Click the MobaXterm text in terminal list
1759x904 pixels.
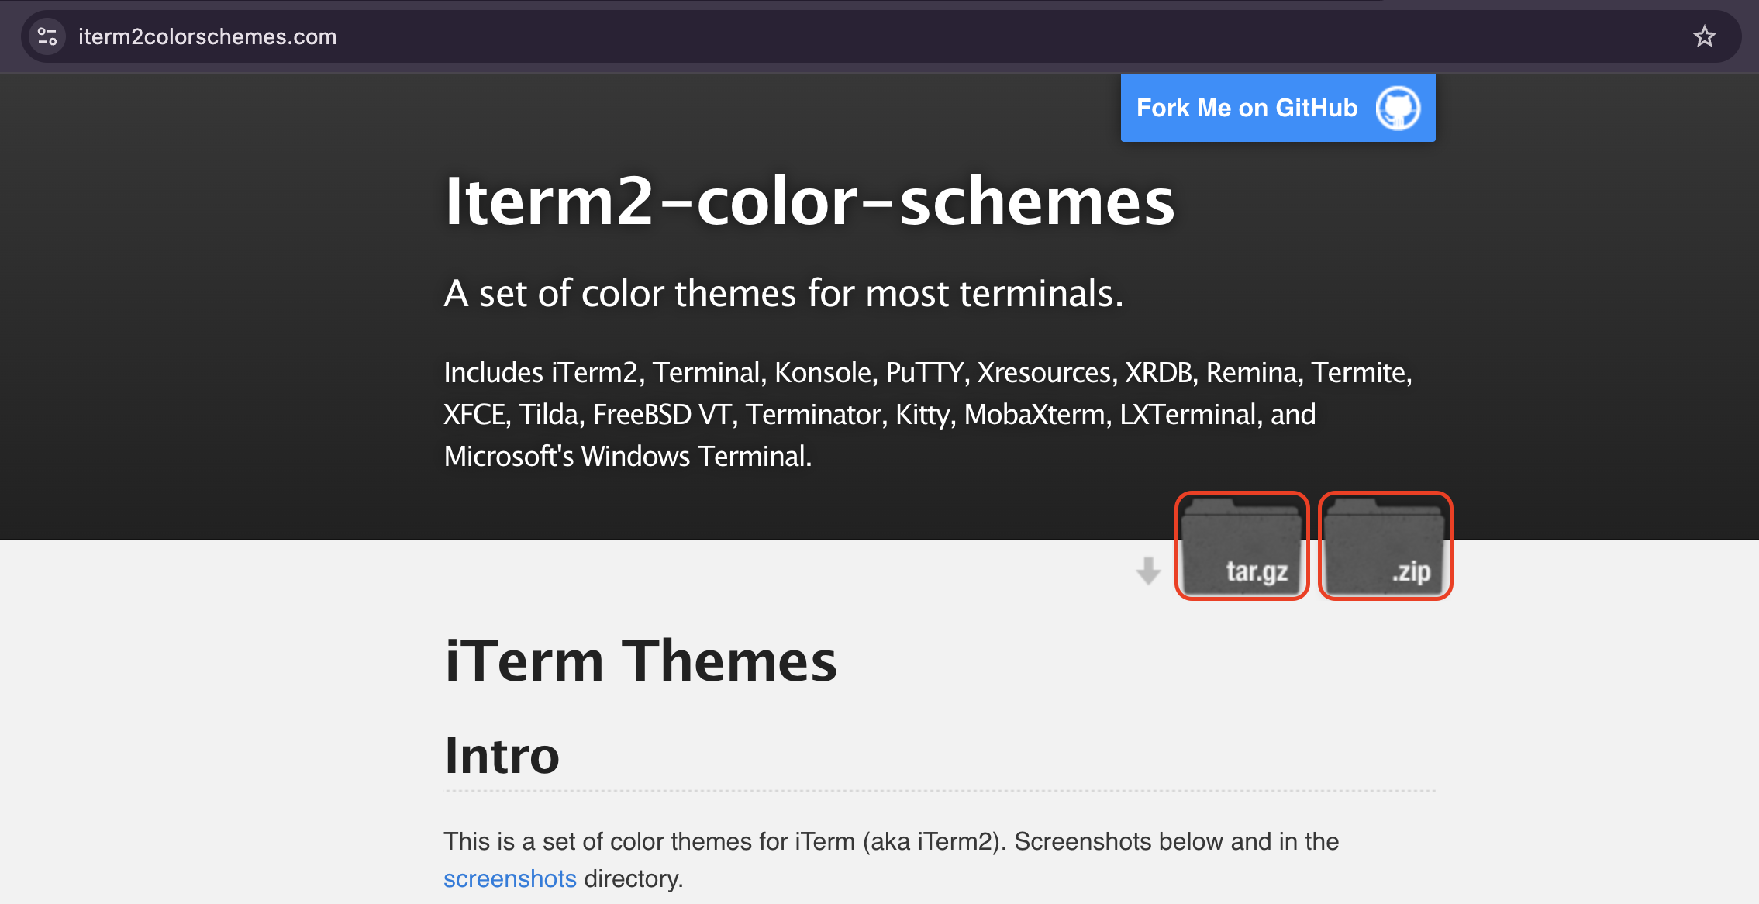(x=1034, y=415)
